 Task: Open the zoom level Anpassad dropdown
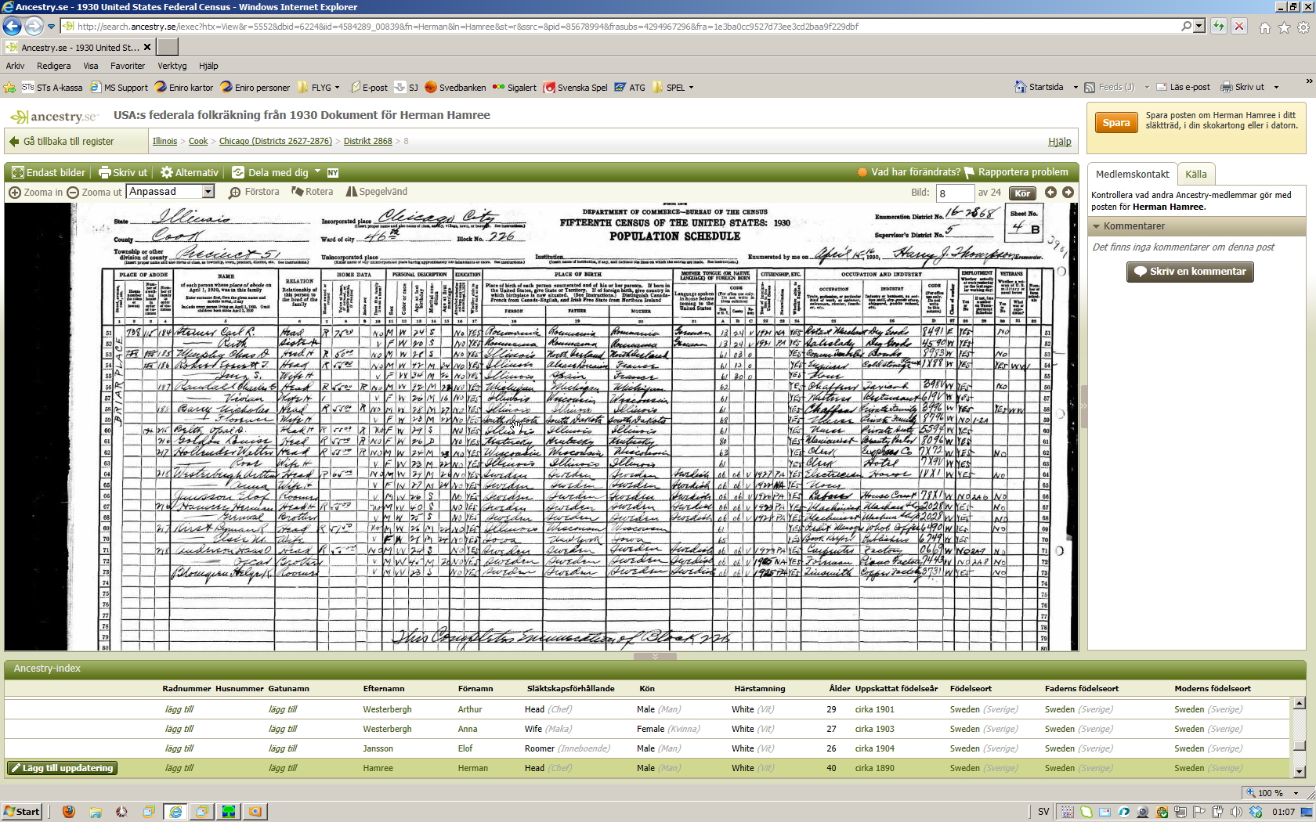[x=208, y=192]
